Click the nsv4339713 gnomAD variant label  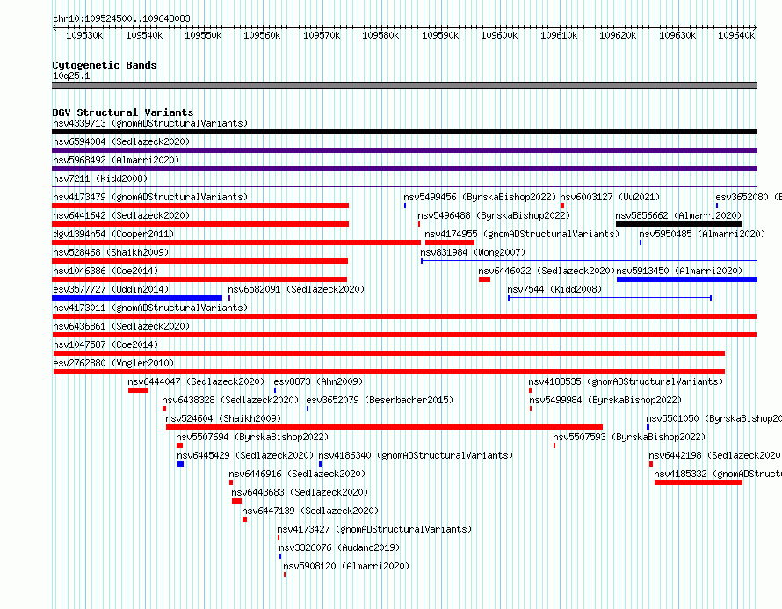150,123
